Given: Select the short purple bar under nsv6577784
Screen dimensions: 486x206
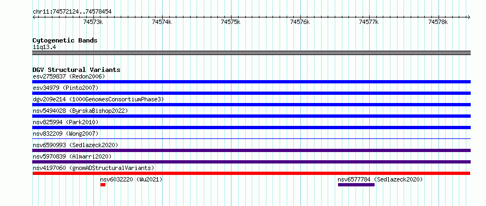Looking at the screenshot, I should tap(356, 185).
